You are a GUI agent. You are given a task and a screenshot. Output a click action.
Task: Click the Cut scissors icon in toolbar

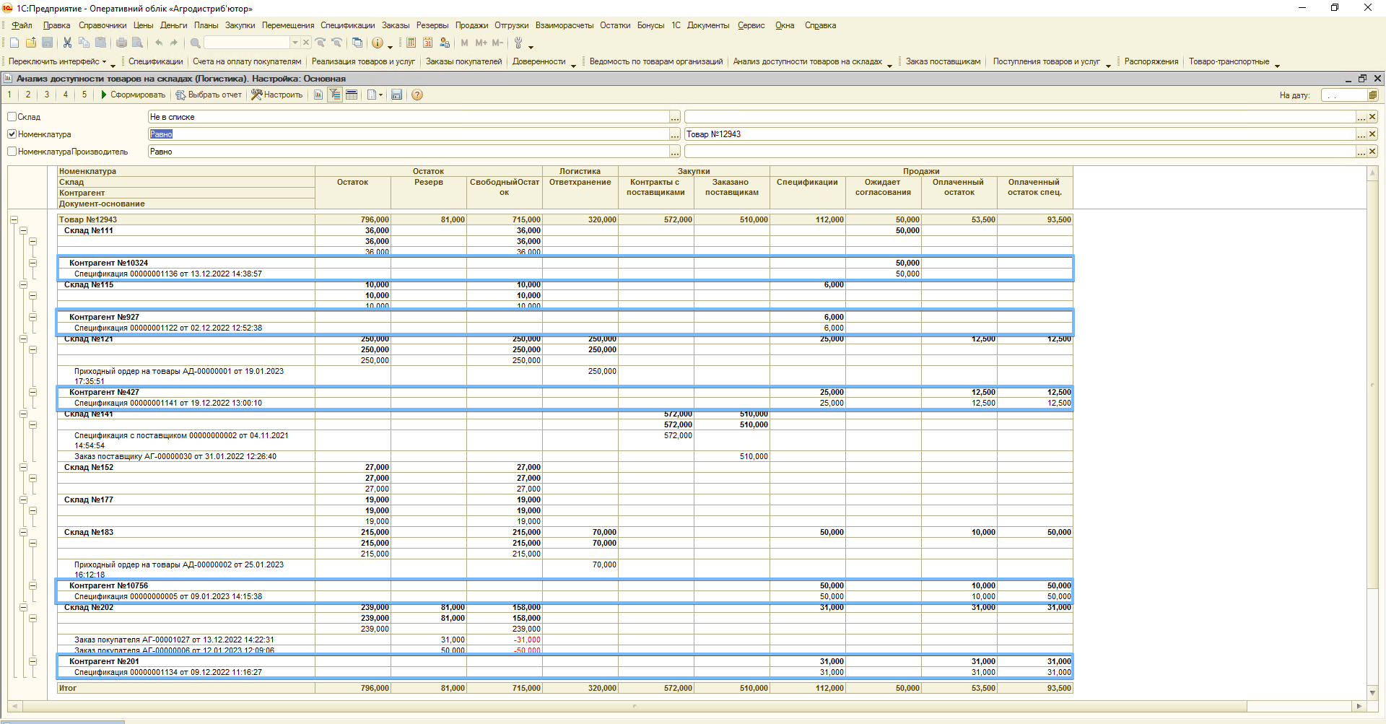pos(67,43)
